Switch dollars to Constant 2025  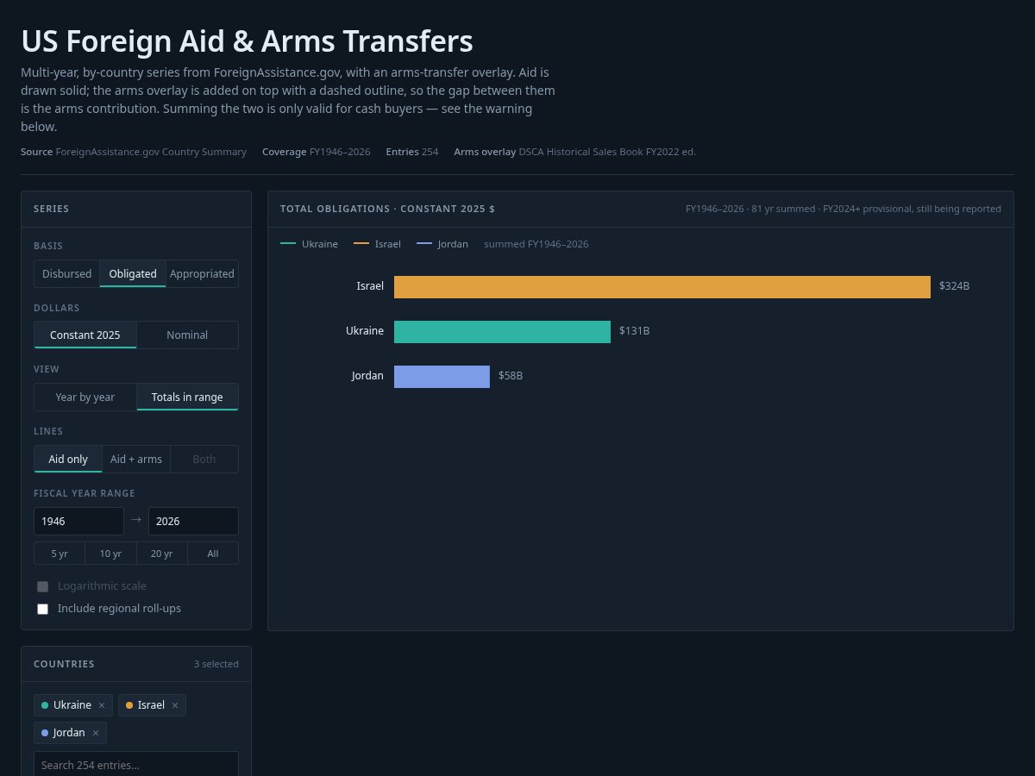click(85, 335)
